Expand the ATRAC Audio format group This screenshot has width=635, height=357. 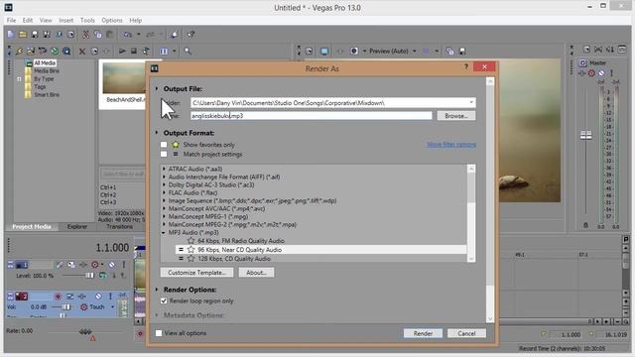(x=164, y=170)
